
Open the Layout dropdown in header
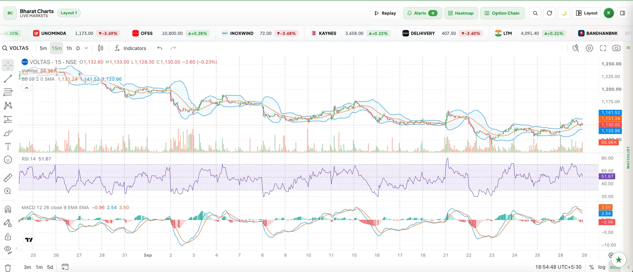[x=587, y=13]
